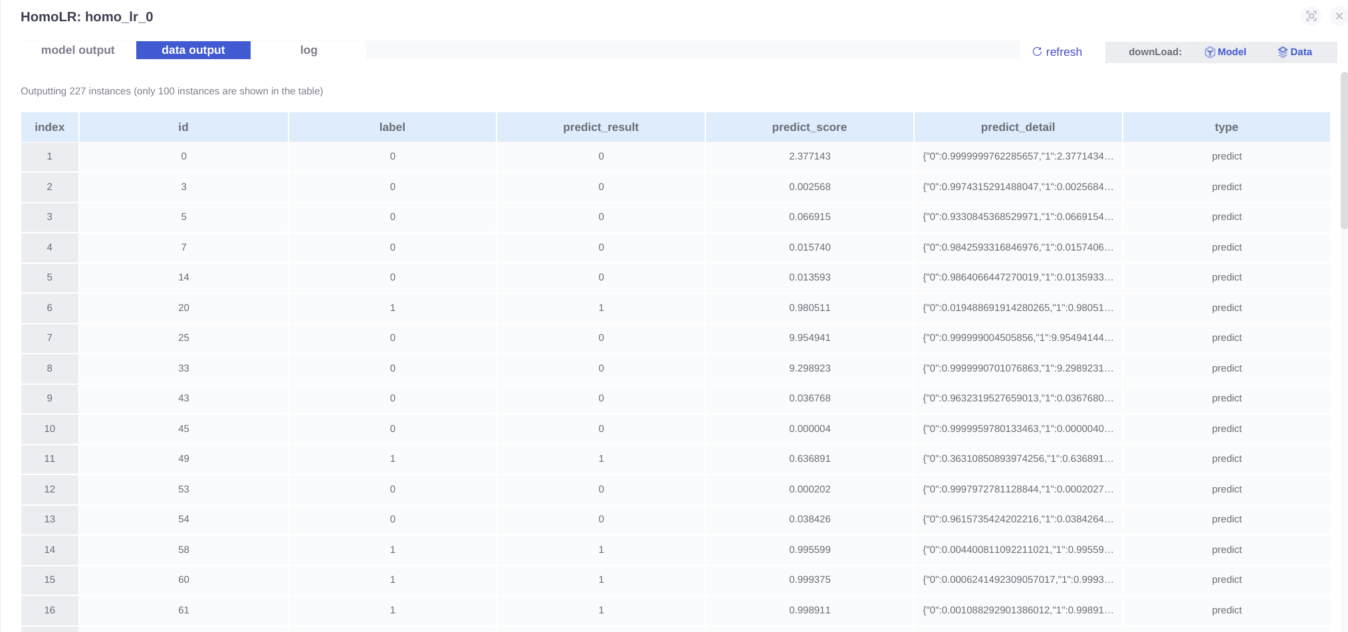This screenshot has width=1348, height=632.
Task: Click score value 0.636891
Action: pos(810,459)
